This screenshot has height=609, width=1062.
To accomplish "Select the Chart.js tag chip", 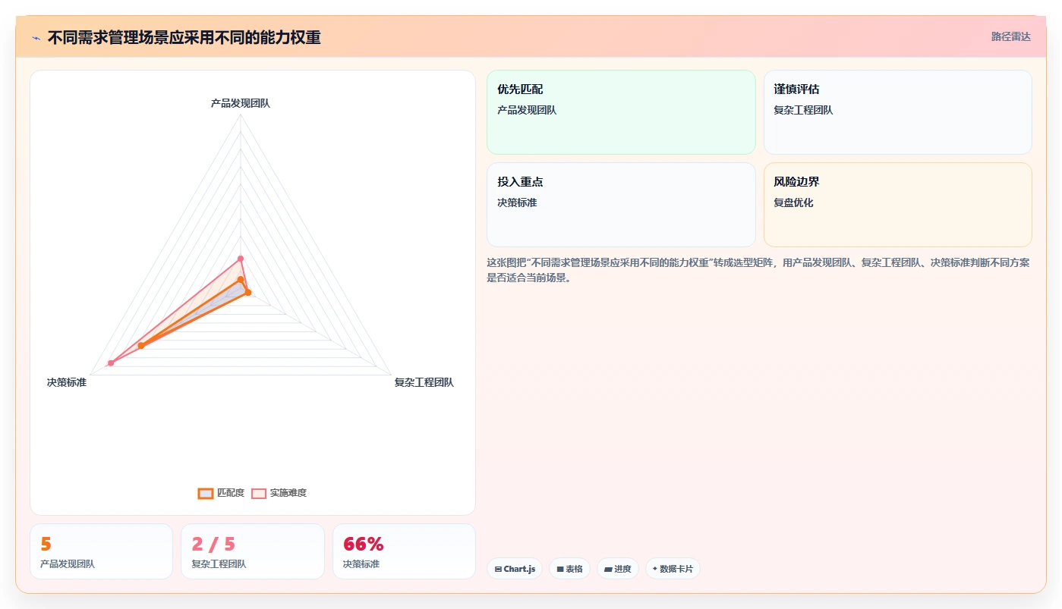I will (x=515, y=569).
